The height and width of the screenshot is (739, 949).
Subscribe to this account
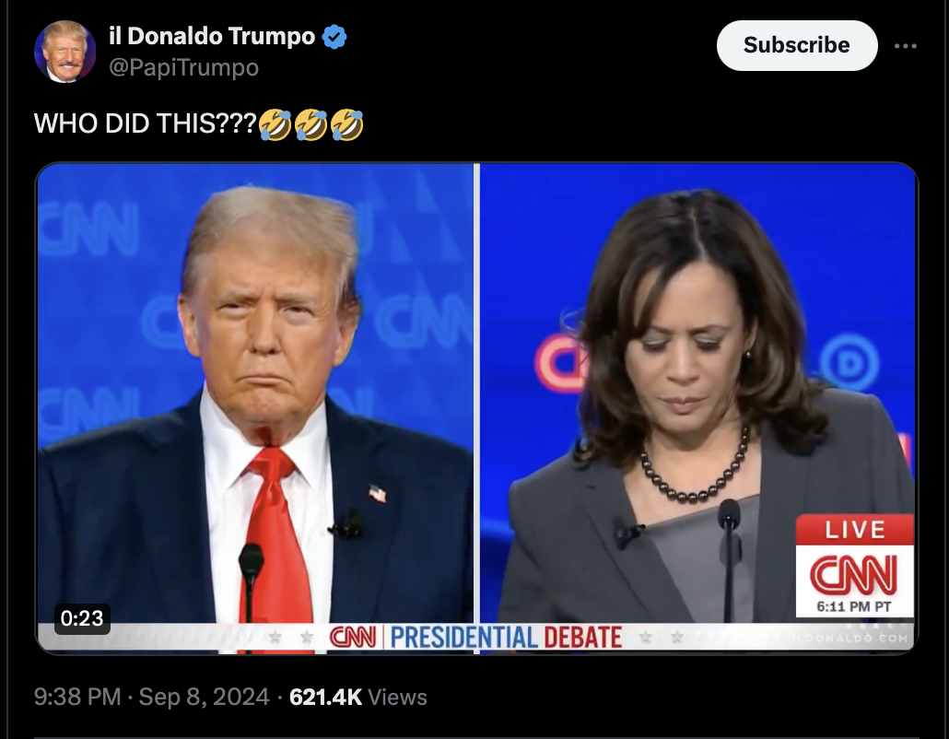pyautogui.click(x=796, y=45)
